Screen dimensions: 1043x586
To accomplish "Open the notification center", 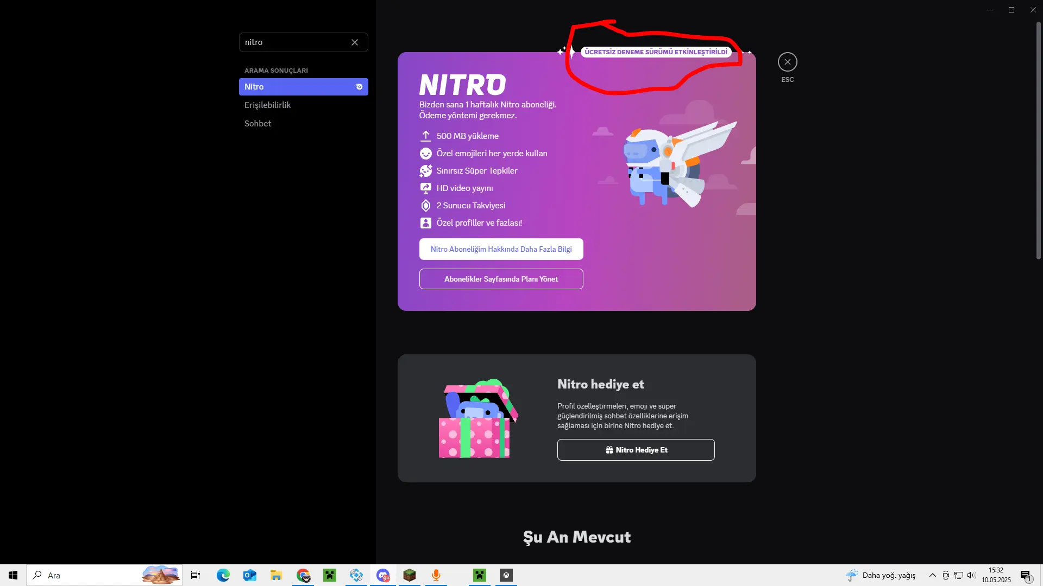I will (1026, 575).
